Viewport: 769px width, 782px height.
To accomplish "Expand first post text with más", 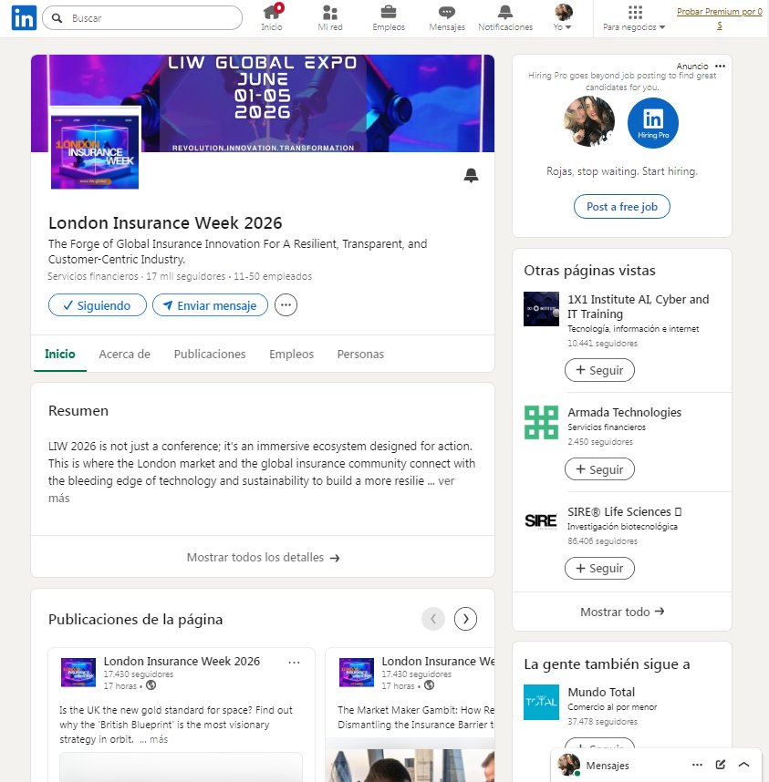I will [x=159, y=739].
